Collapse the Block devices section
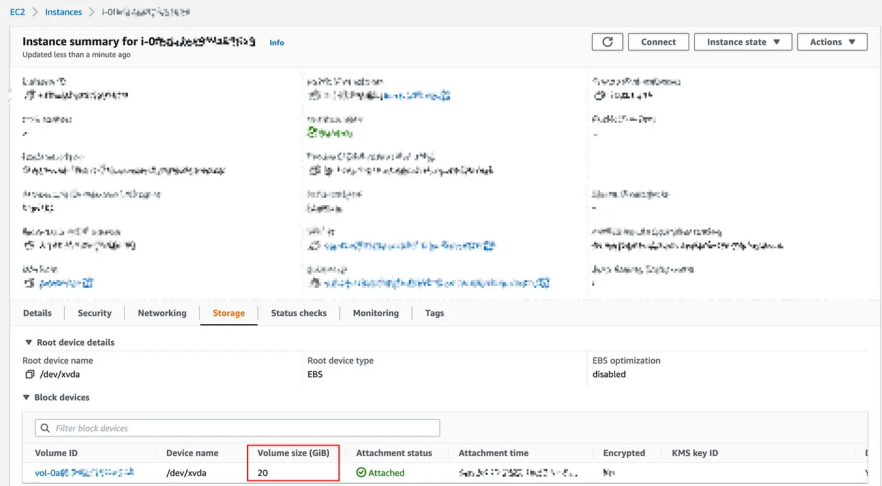882x486 pixels. (26, 397)
